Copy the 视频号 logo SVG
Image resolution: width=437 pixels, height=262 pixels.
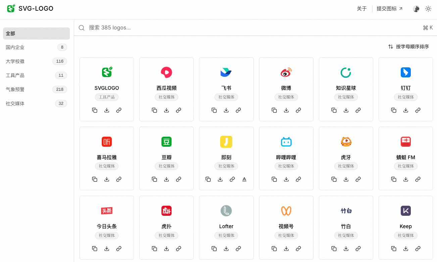pos(274,249)
